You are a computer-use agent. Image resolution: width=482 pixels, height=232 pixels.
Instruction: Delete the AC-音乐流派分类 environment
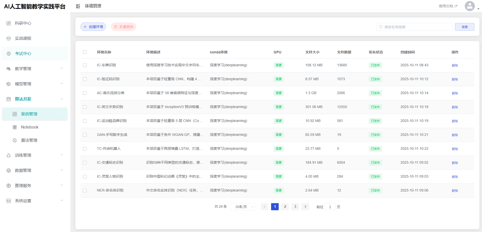[455, 93]
